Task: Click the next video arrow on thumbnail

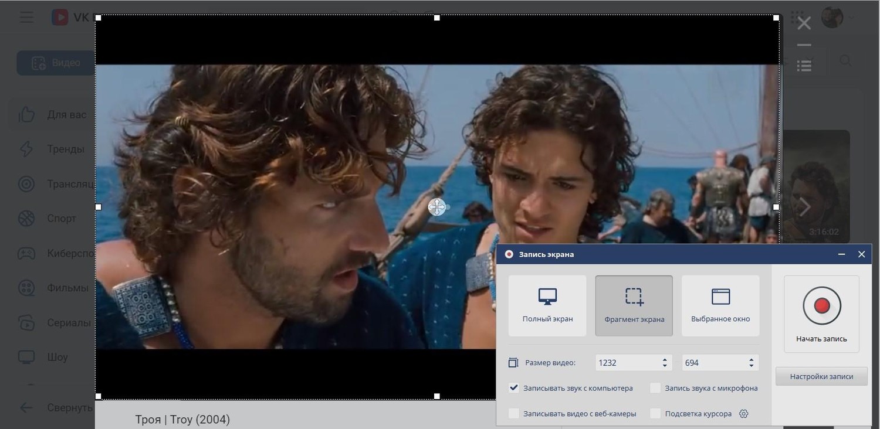Action: (x=805, y=206)
